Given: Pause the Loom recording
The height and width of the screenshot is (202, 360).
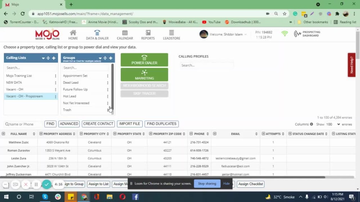Looking at the screenshot, I should tap(36, 184).
